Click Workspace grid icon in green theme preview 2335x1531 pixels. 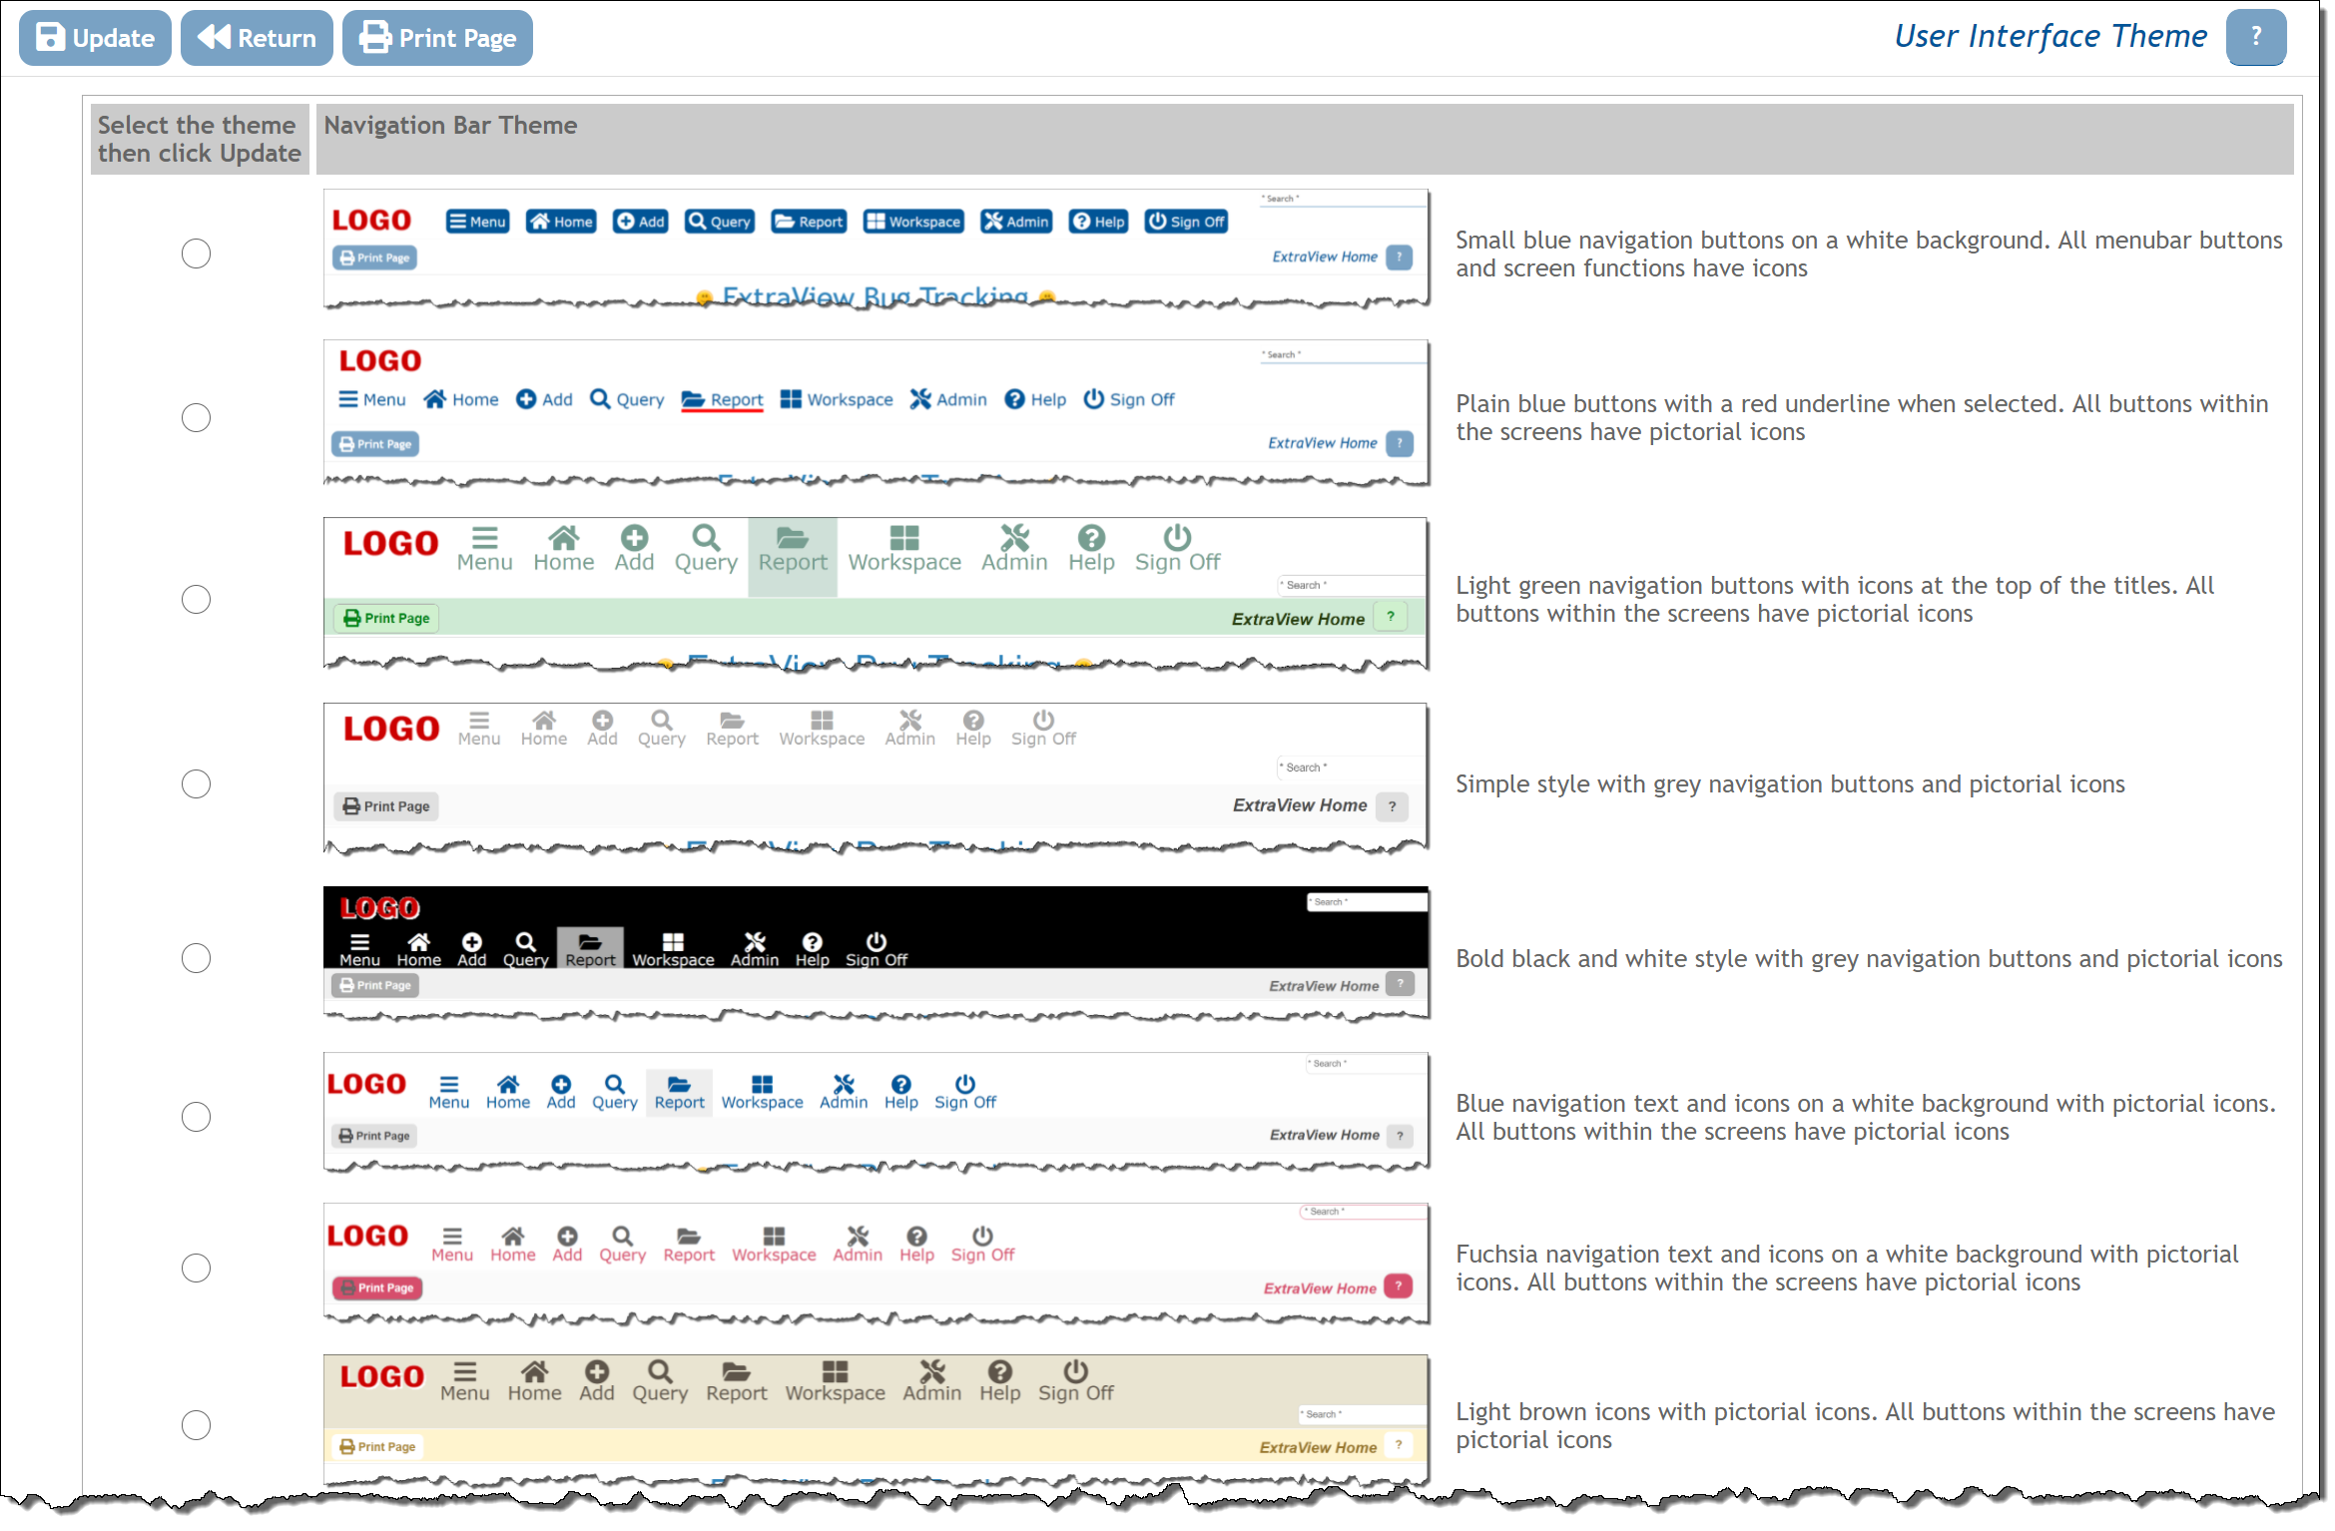tap(904, 538)
